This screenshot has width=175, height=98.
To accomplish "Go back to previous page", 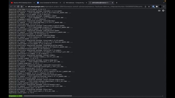I will (x=11, y=7).
